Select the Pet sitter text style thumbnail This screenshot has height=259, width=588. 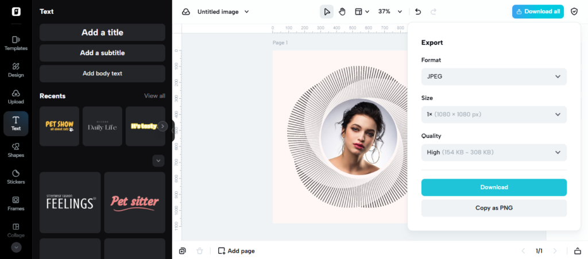(134, 202)
